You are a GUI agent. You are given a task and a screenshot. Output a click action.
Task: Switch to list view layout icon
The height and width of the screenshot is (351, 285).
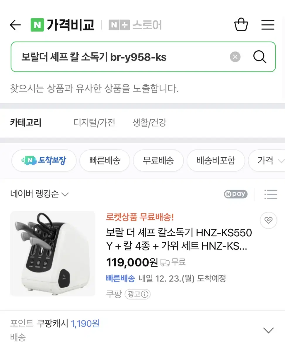[x=270, y=194]
